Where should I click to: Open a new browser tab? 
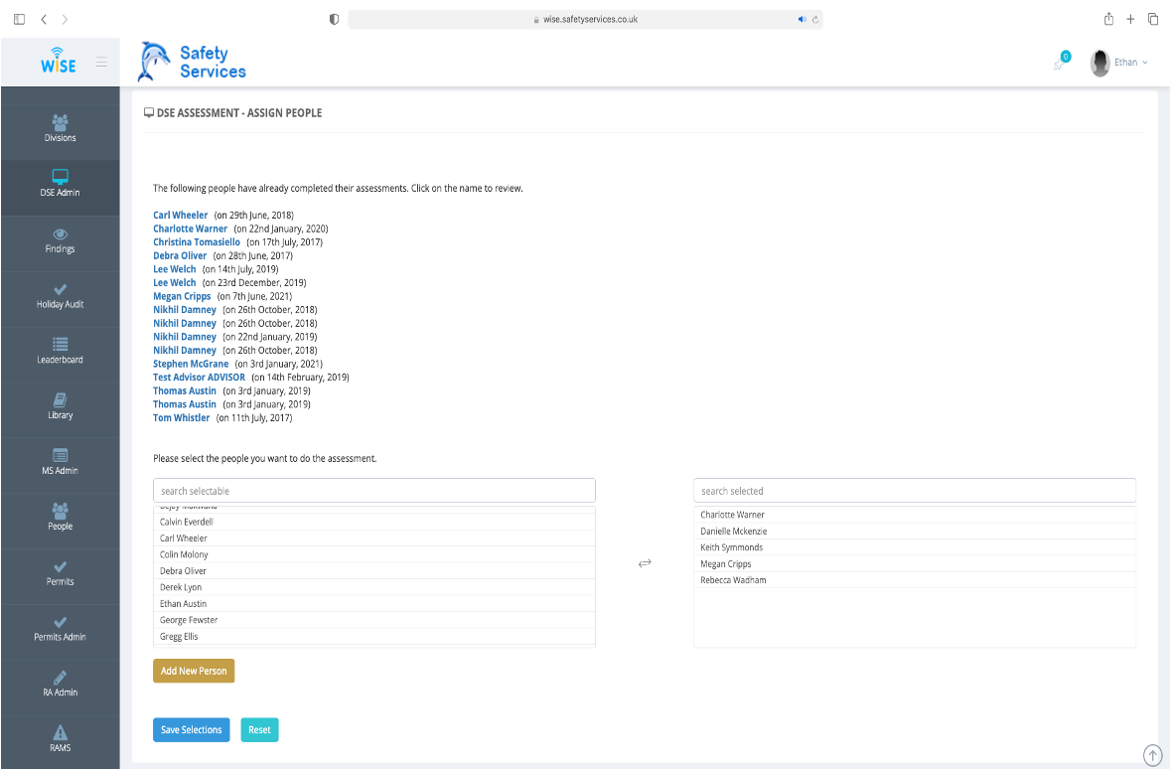[x=1130, y=20]
